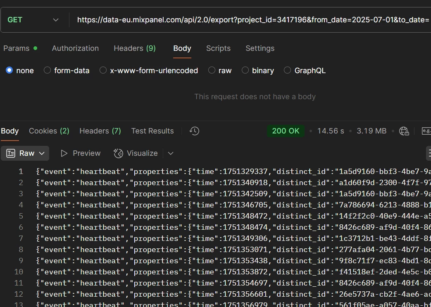Click the response line with time 1751346705

tap(233, 205)
